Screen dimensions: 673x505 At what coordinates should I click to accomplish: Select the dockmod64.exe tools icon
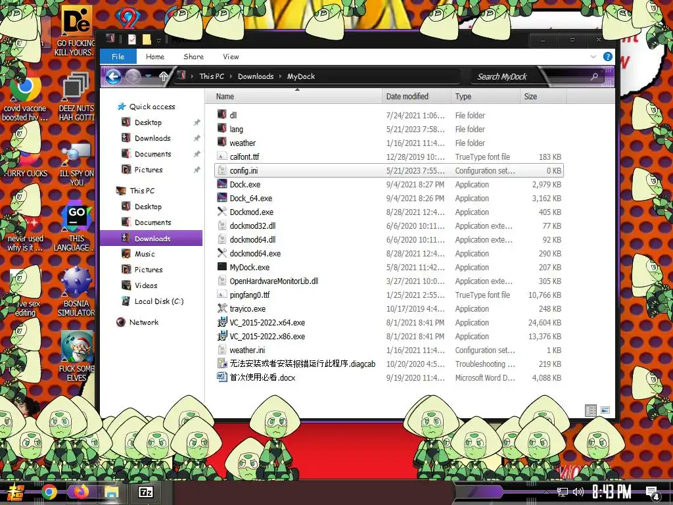coord(222,253)
